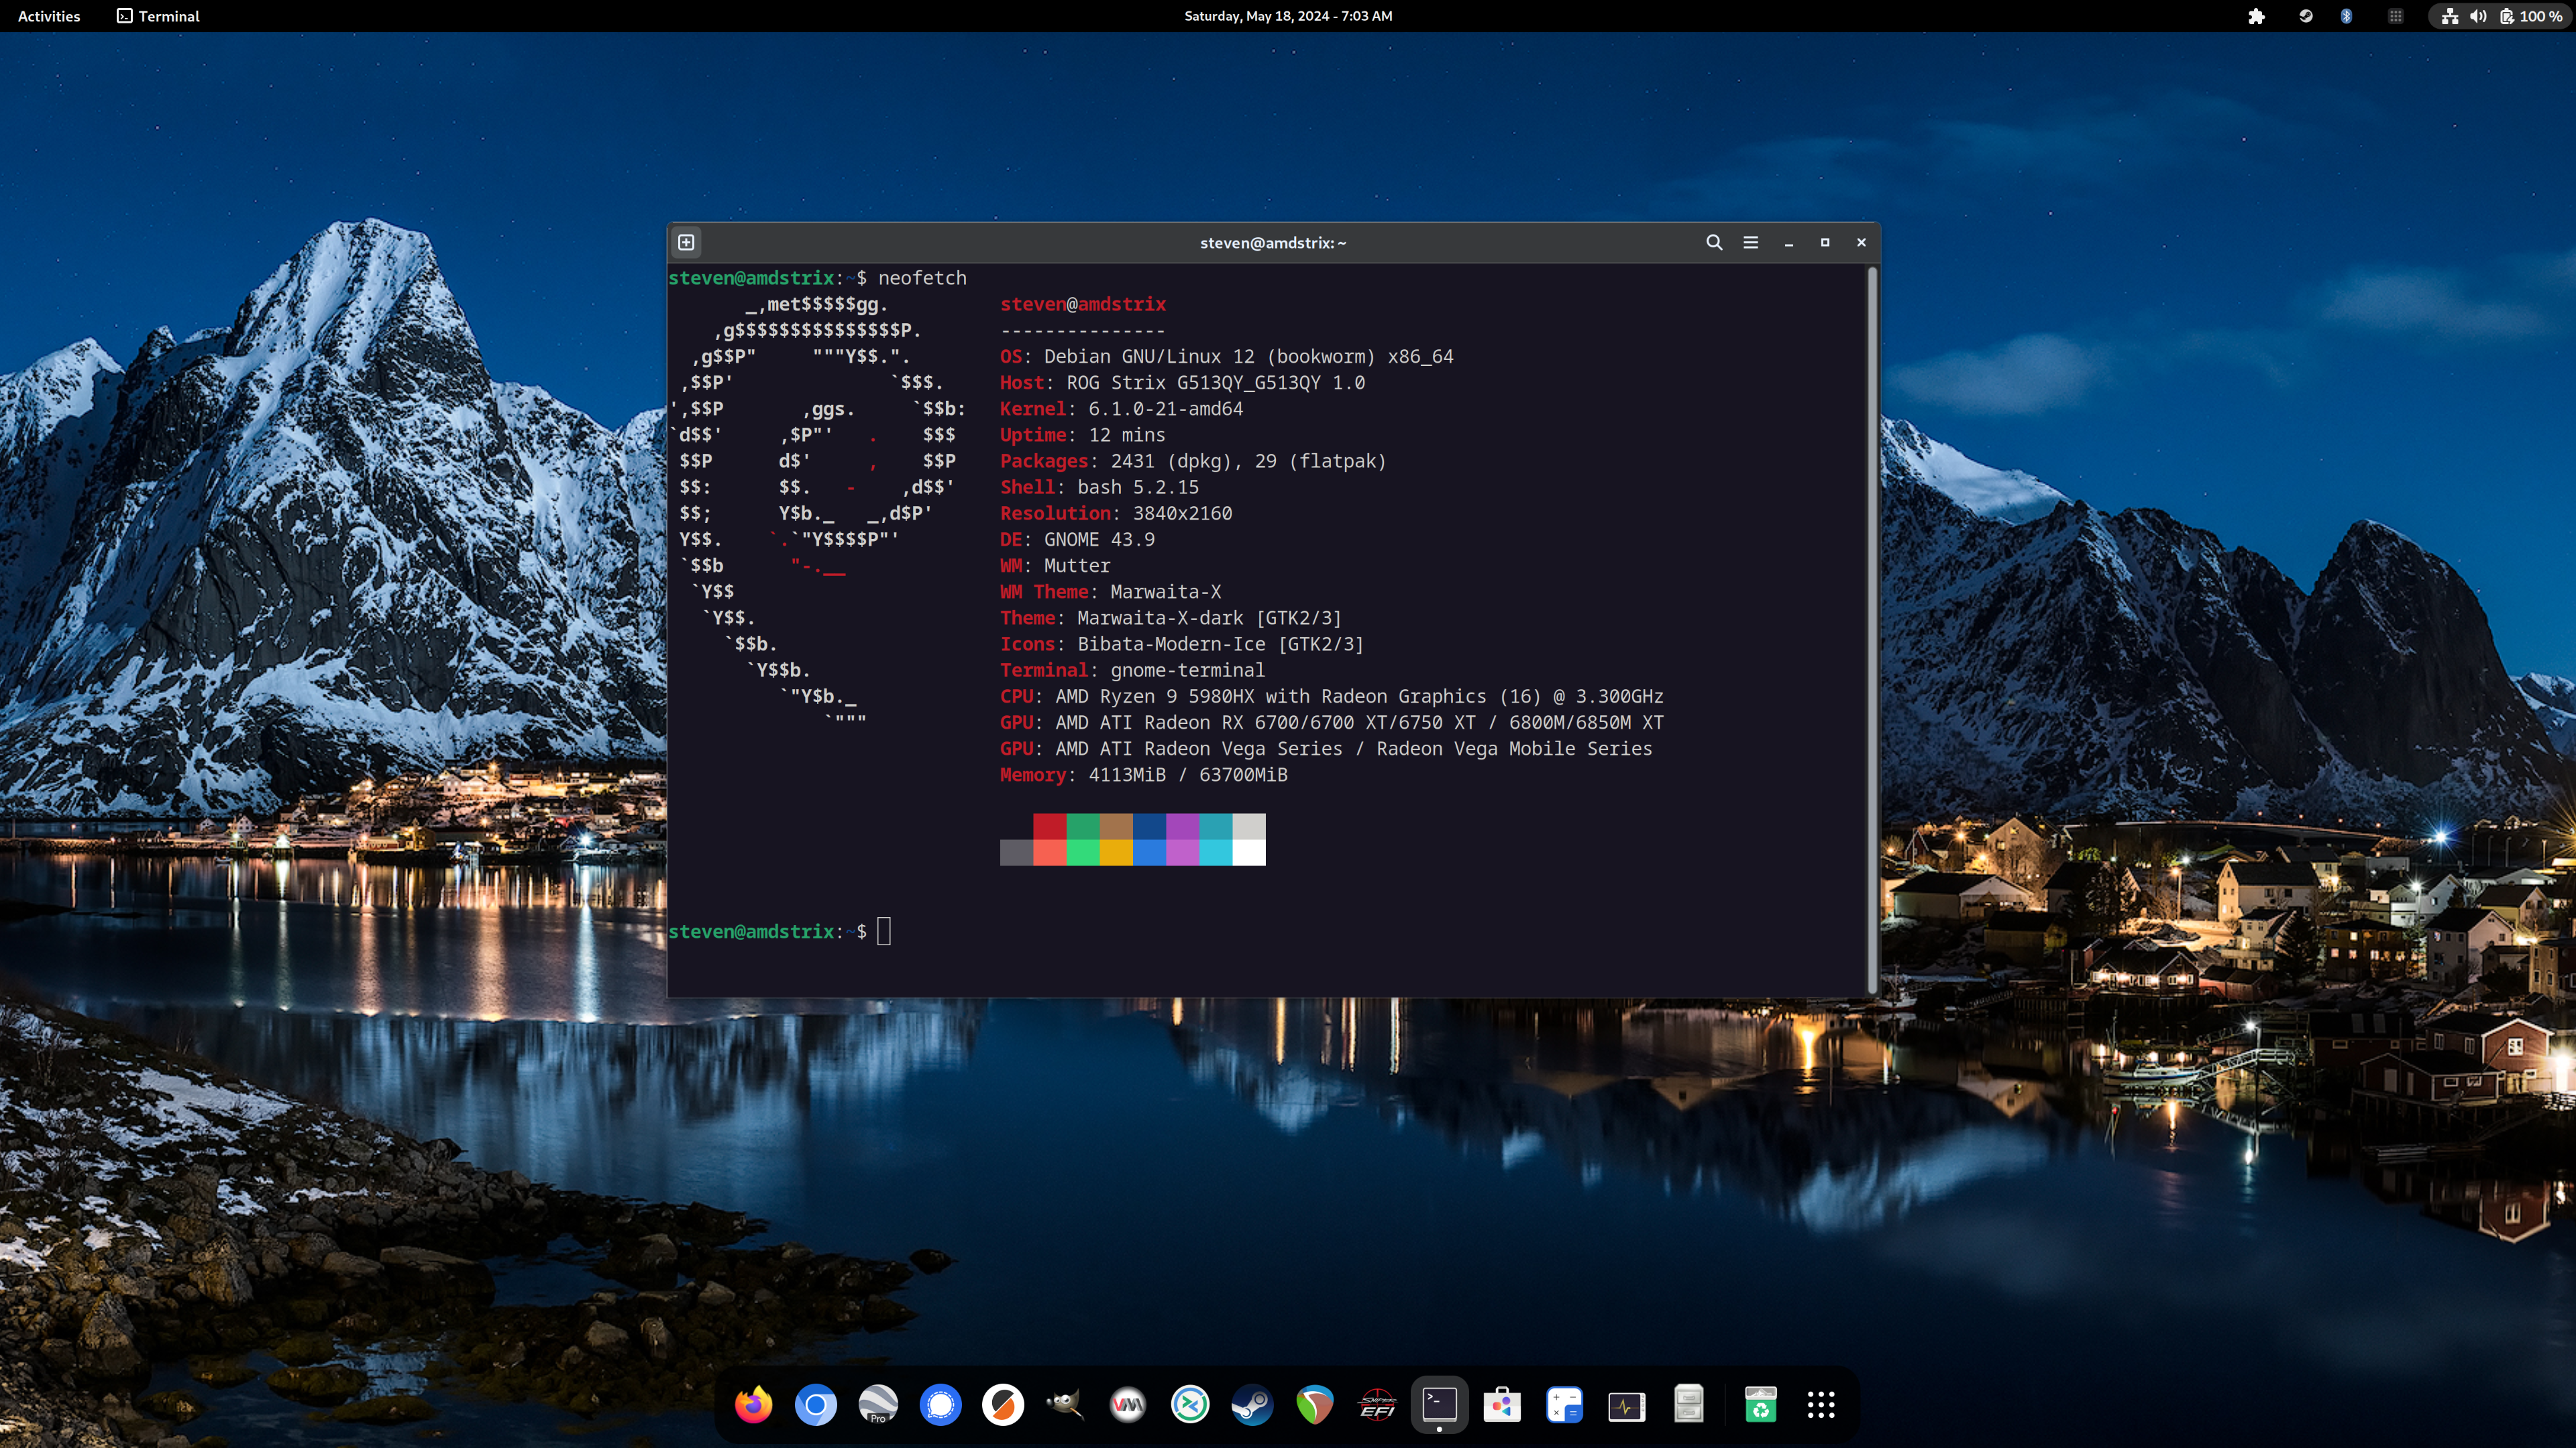
Task: Expand the battery 100% system menu
Action: [x=2531, y=16]
